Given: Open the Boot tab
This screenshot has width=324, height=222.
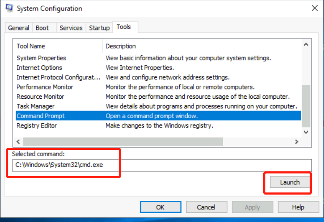Looking at the screenshot, I should click(42, 28).
